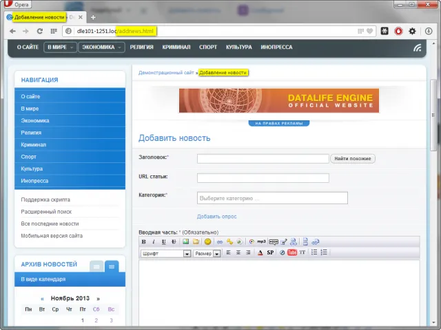Open О САЙТЕ in top menu
Screen dimensions: 441x330
click(x=28, y=47)
